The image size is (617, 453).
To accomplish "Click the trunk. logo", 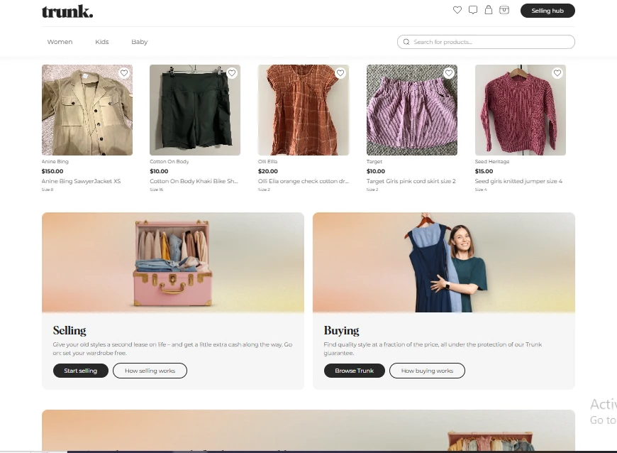I will tap(66, 11).
